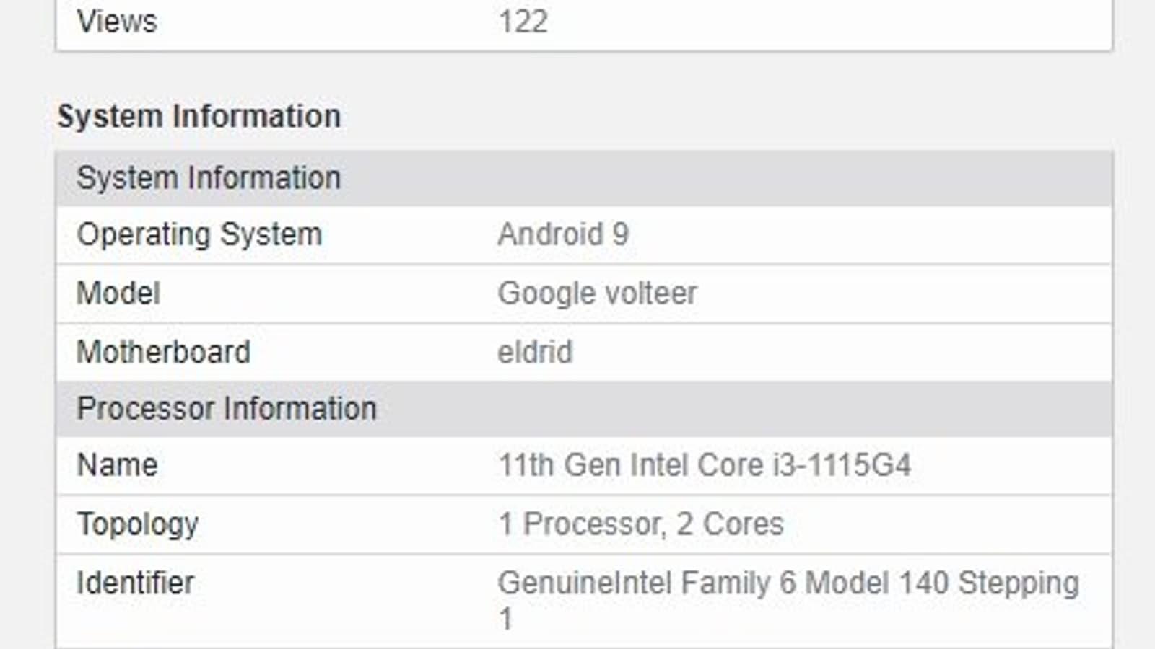Click blank page area right of bold heading
Screen dimensions: 1155x649
tap(722, 116)
